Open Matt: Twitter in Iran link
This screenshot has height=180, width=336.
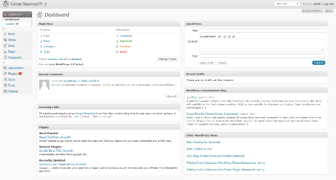click(x=199, y=149)
